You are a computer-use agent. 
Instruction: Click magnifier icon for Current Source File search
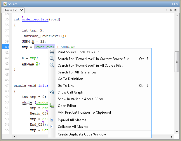pos(52,59)
